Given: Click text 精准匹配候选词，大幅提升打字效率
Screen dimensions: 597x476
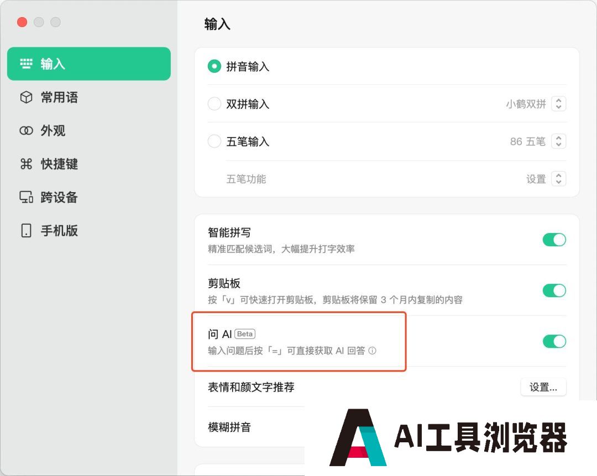Looking at the screenshot, I should [x=281, y=249].
